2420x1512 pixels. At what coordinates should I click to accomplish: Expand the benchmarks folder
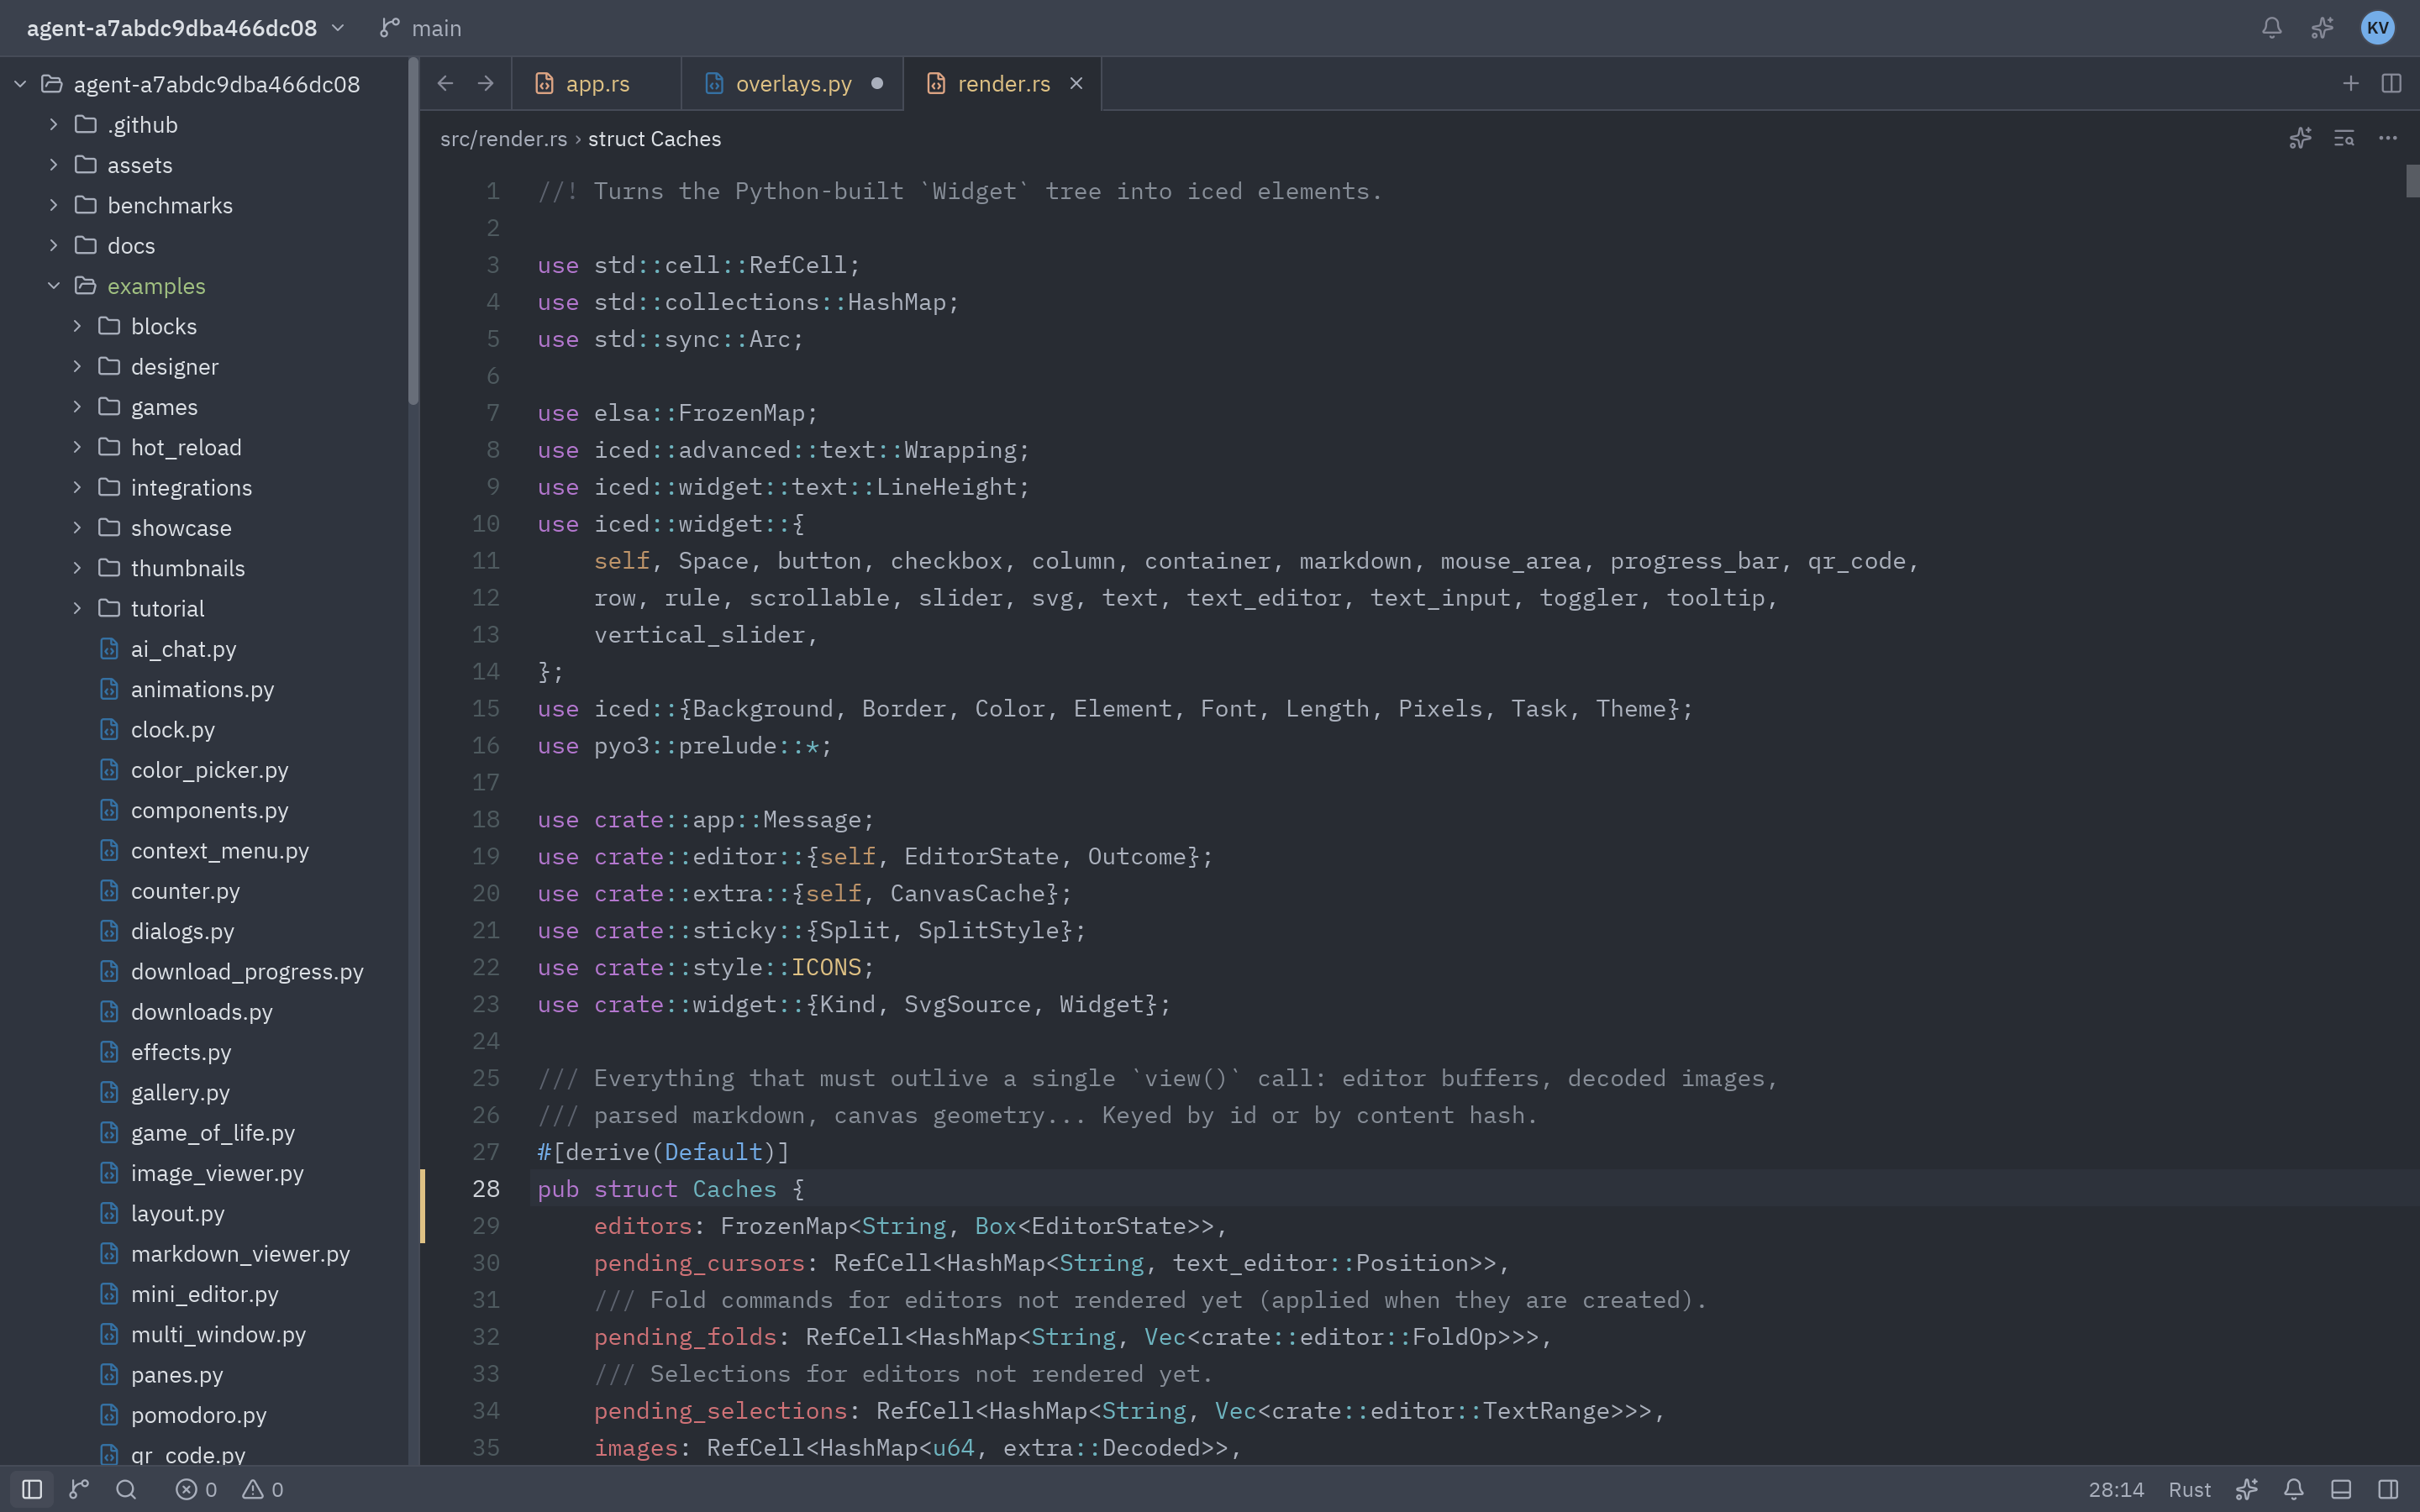coord(54,205)
